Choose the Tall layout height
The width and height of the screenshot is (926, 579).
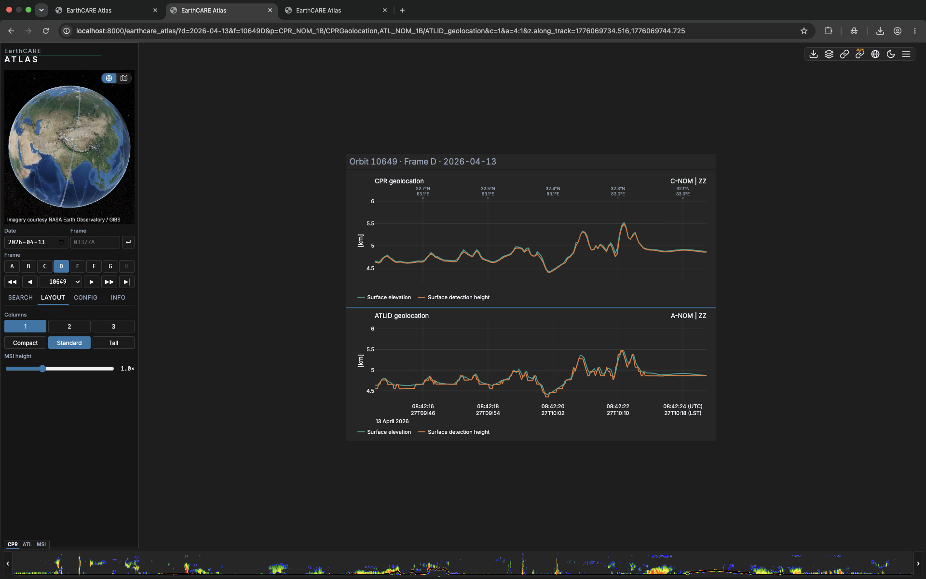click(113, 343)
